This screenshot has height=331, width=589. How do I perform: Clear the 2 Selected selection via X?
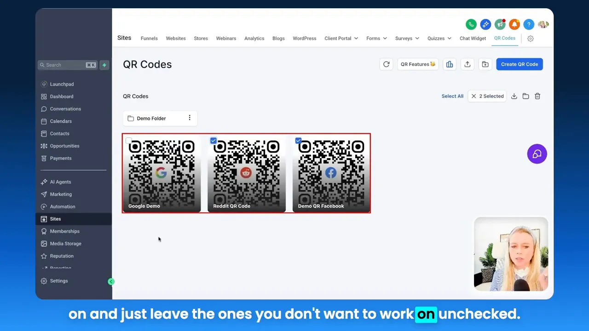pos(474,96)
